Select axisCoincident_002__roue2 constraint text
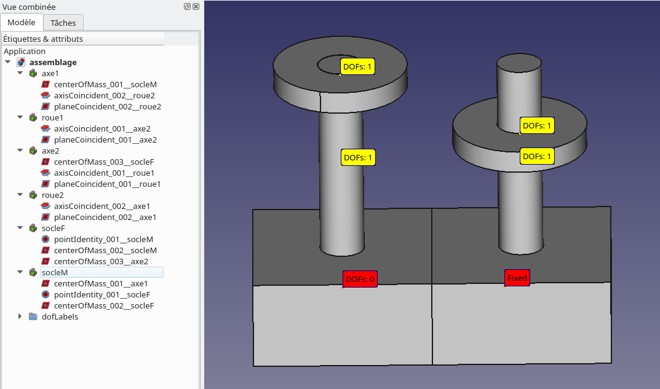The width and height of the screenshot is (660, 389). click(105, 95)
